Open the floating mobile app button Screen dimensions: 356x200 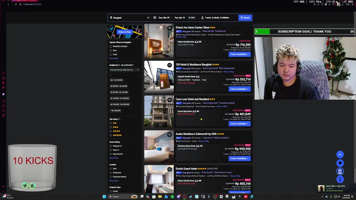[340, 179]
